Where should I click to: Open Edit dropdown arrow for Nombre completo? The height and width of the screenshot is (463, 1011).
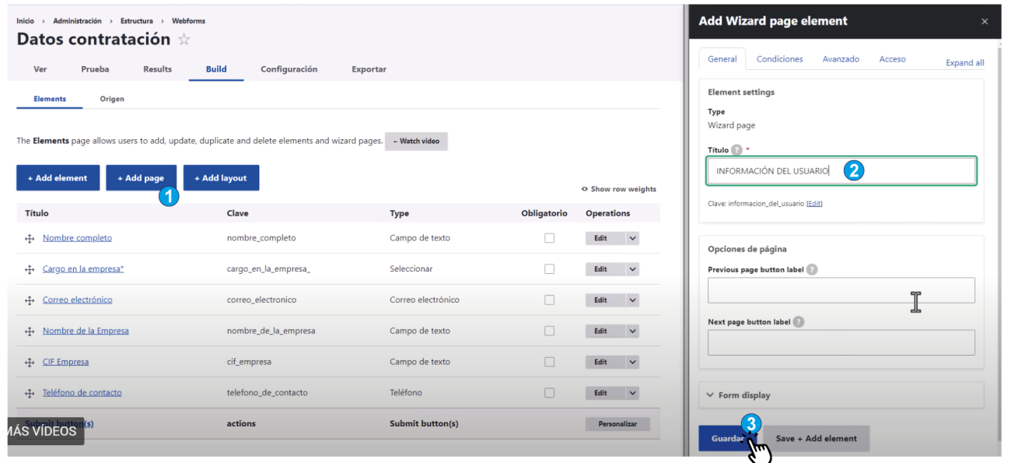[x=631, y=239]
